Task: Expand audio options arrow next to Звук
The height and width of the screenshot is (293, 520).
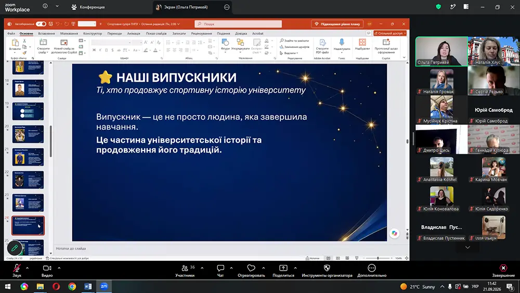Action: pyautogui.click(x=27, y=268)
